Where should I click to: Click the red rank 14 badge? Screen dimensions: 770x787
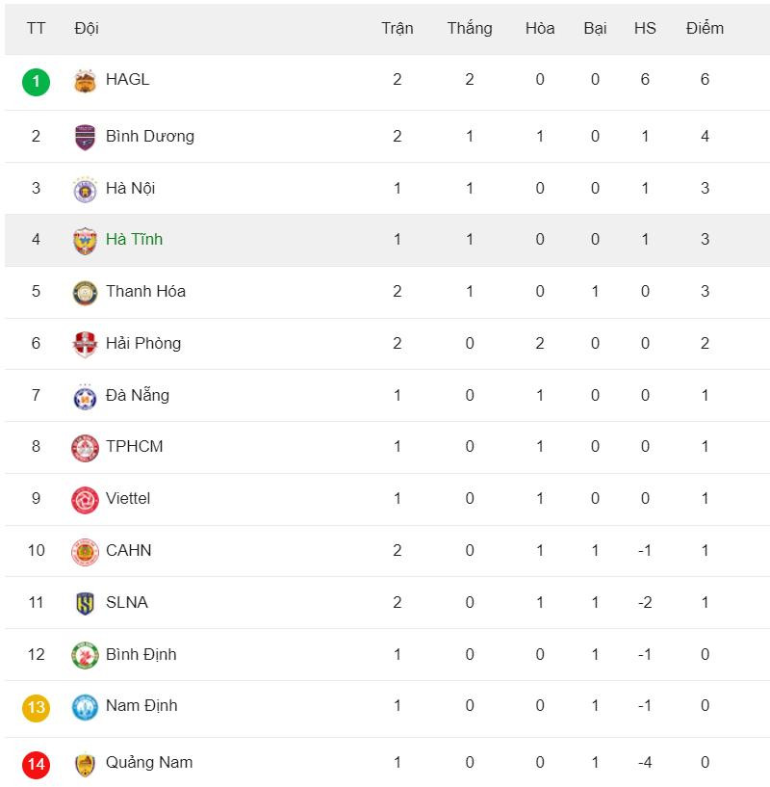[37, 764]
